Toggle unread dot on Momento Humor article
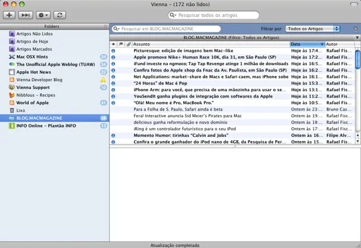The image size is (361, 248). [113, 135]
